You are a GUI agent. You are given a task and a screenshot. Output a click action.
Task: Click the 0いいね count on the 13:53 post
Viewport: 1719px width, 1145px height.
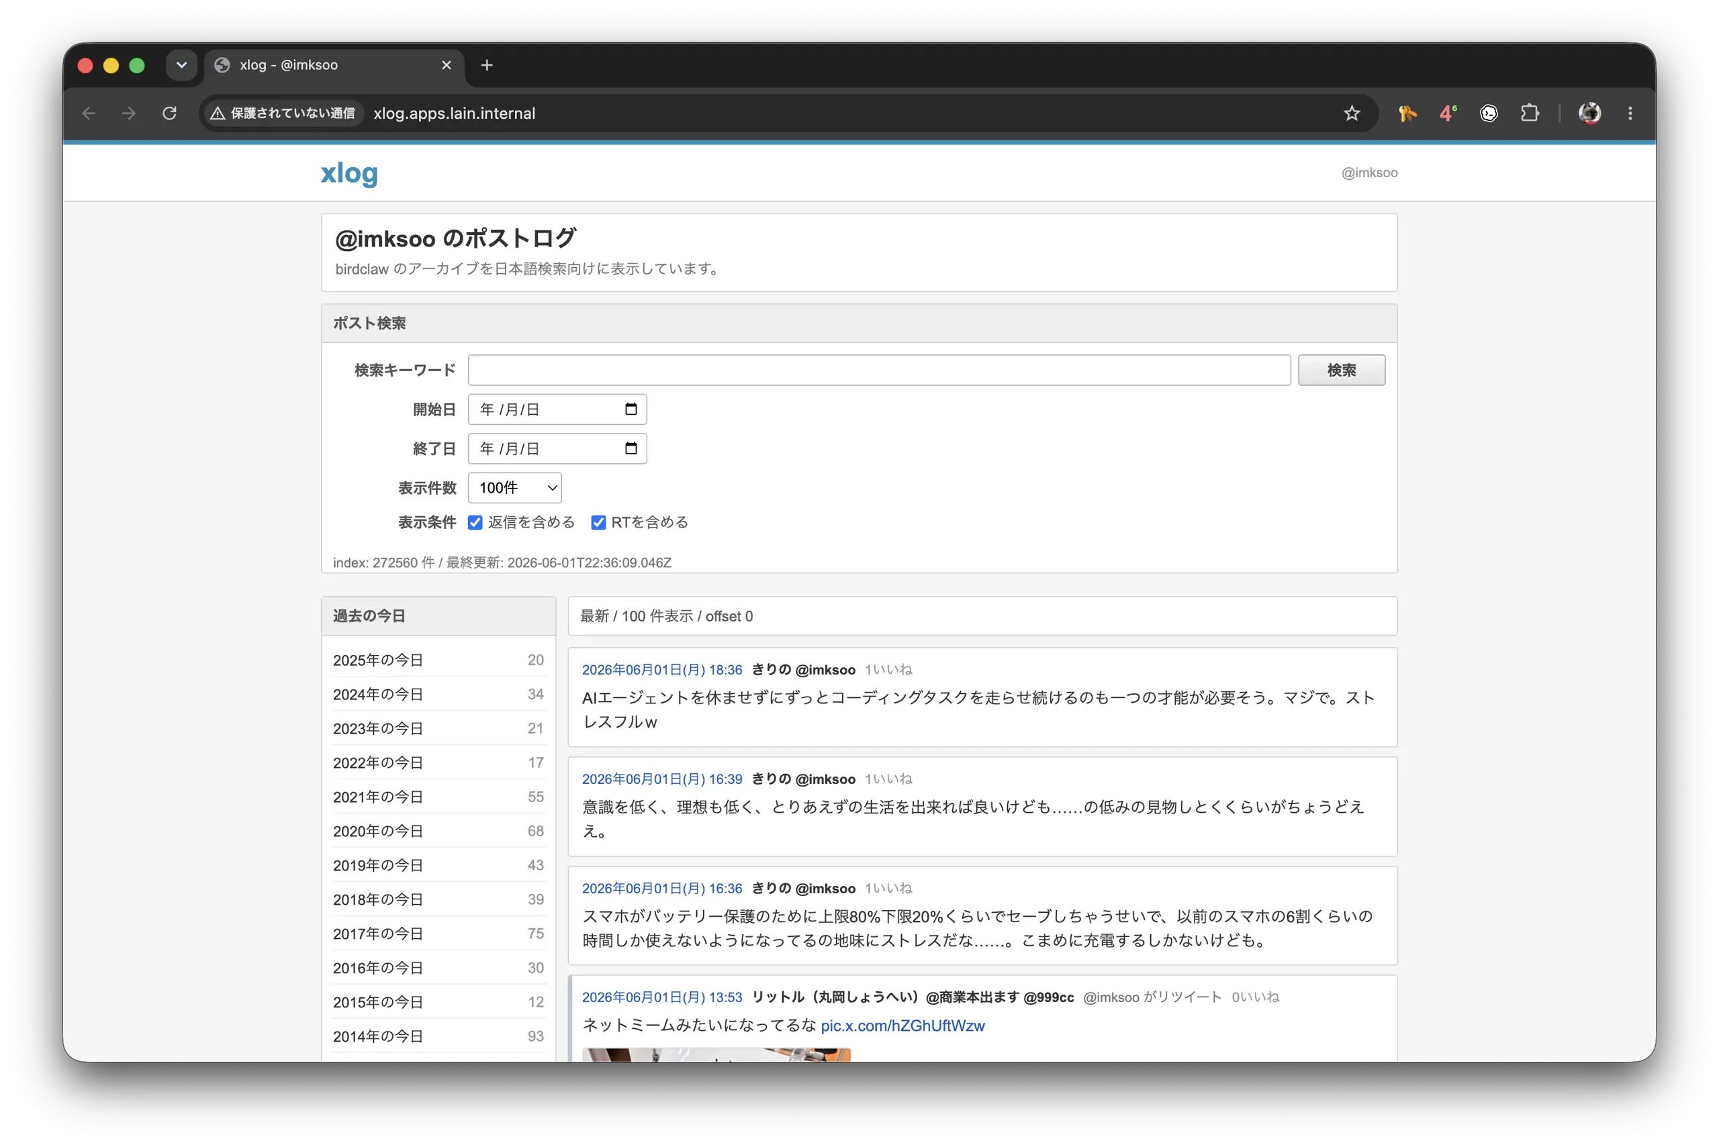click(x=1255, y=997)
